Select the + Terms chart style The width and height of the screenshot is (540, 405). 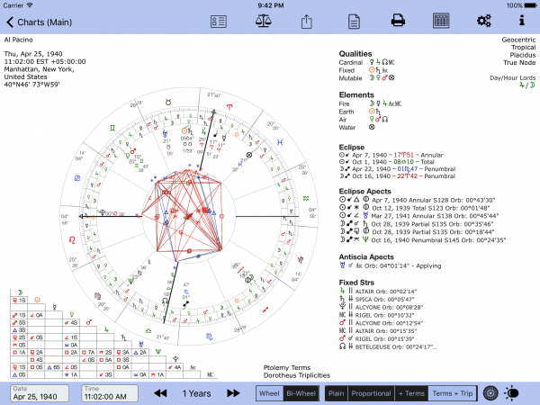[x=411, y=393]
